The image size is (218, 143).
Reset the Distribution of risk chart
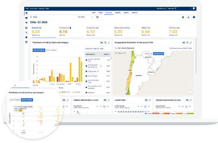click(x=105, y=42)
